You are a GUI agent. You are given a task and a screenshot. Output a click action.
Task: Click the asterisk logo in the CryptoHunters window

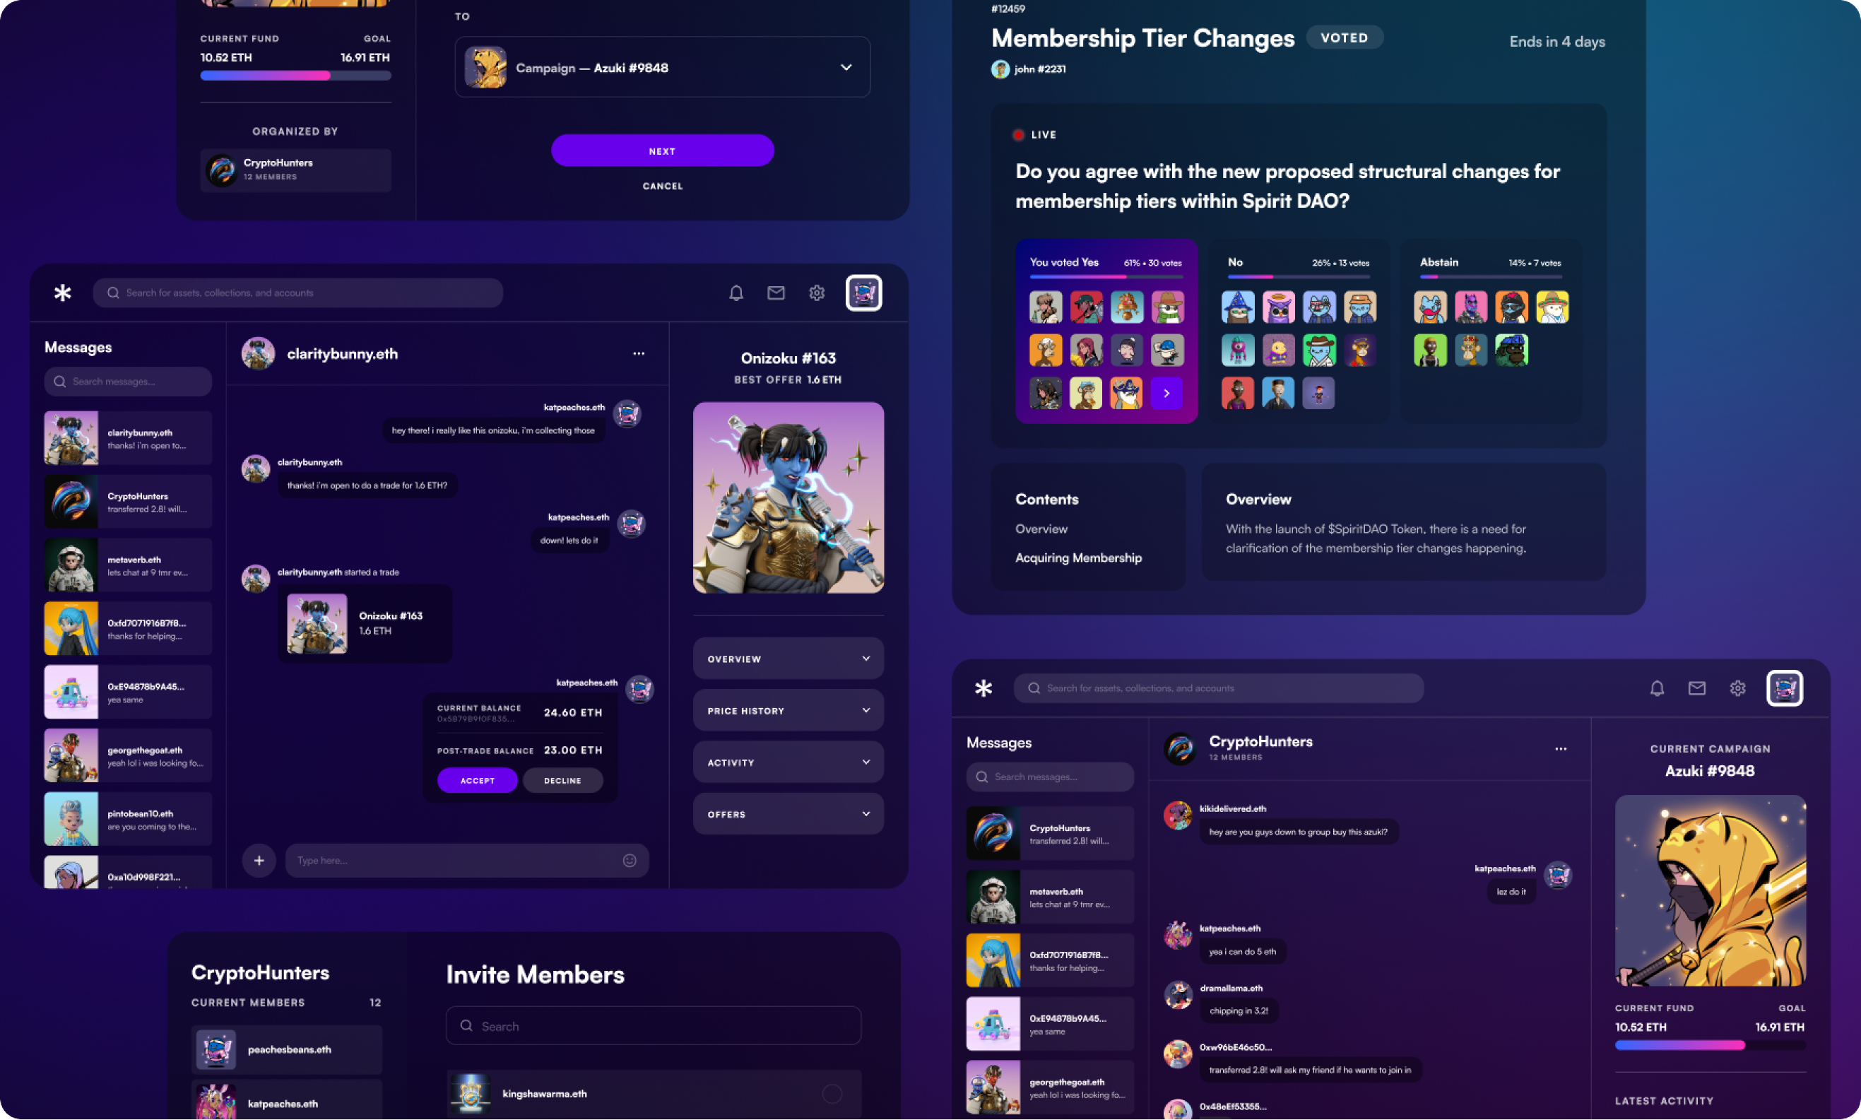click(983, 688)
